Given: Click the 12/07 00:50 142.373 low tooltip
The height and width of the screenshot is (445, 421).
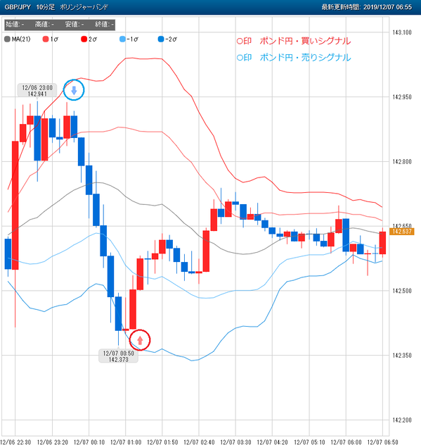Looking at the screenshot, I should (x=118, y=356).
